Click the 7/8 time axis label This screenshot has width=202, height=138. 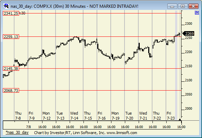pyautogui.click(x=28, y=127)
